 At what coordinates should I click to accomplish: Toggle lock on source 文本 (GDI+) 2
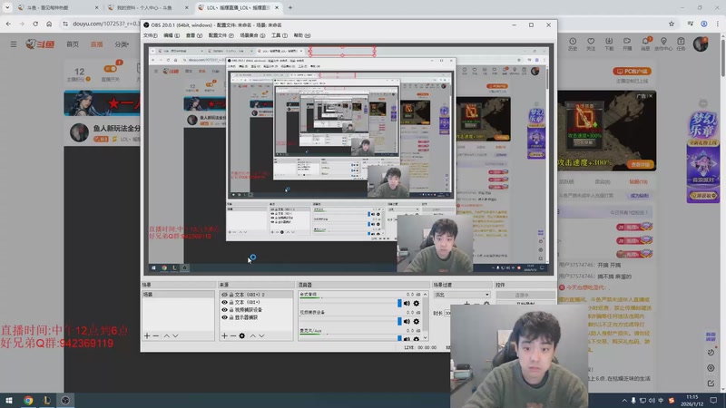pyautogui.click(x=231, y=295)
